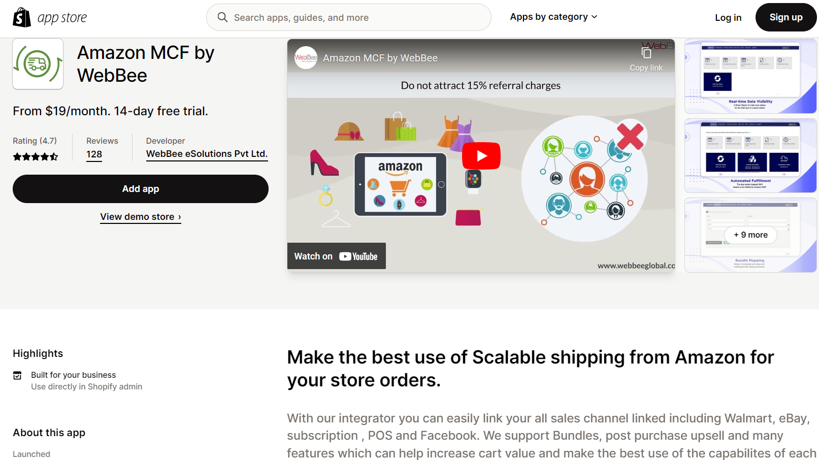This screenshot has height=460, width=819.
Task: Click the Shopify app store logo
Action: [50, 18]
